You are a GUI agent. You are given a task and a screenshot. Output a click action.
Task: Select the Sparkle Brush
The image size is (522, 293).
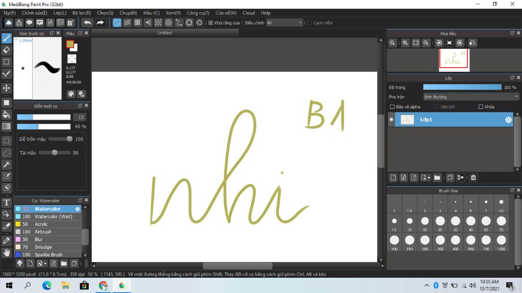[48, 255]
